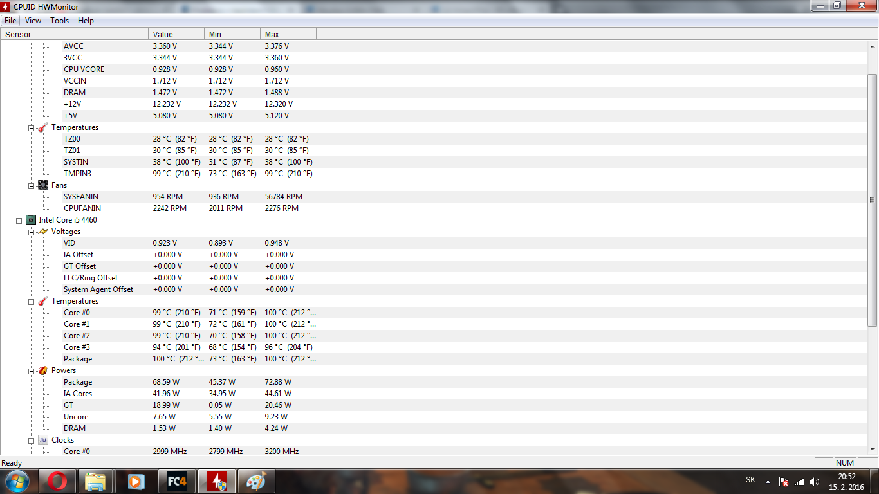This screenshot has height=494, width=879.
Task: Click the NUM status bar indicator
Action: (844, 463)
